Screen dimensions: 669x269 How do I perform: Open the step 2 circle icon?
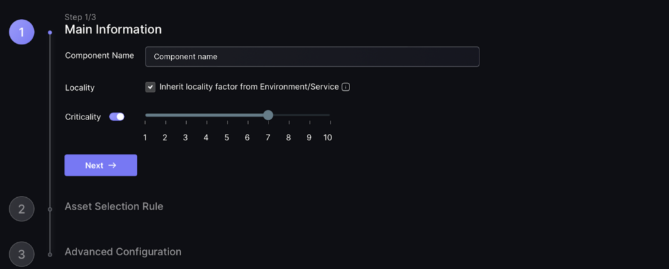[x=22, y=209]
